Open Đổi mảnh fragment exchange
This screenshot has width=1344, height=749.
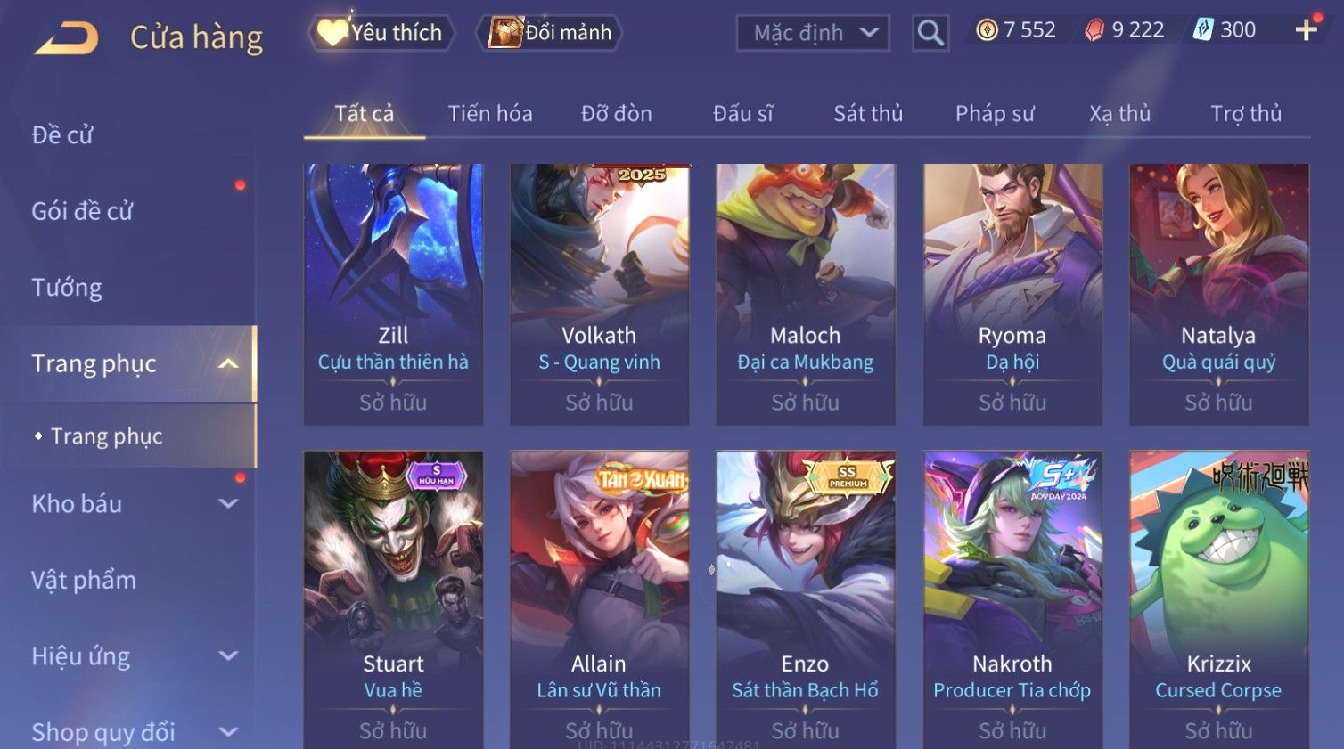(550, 33)
